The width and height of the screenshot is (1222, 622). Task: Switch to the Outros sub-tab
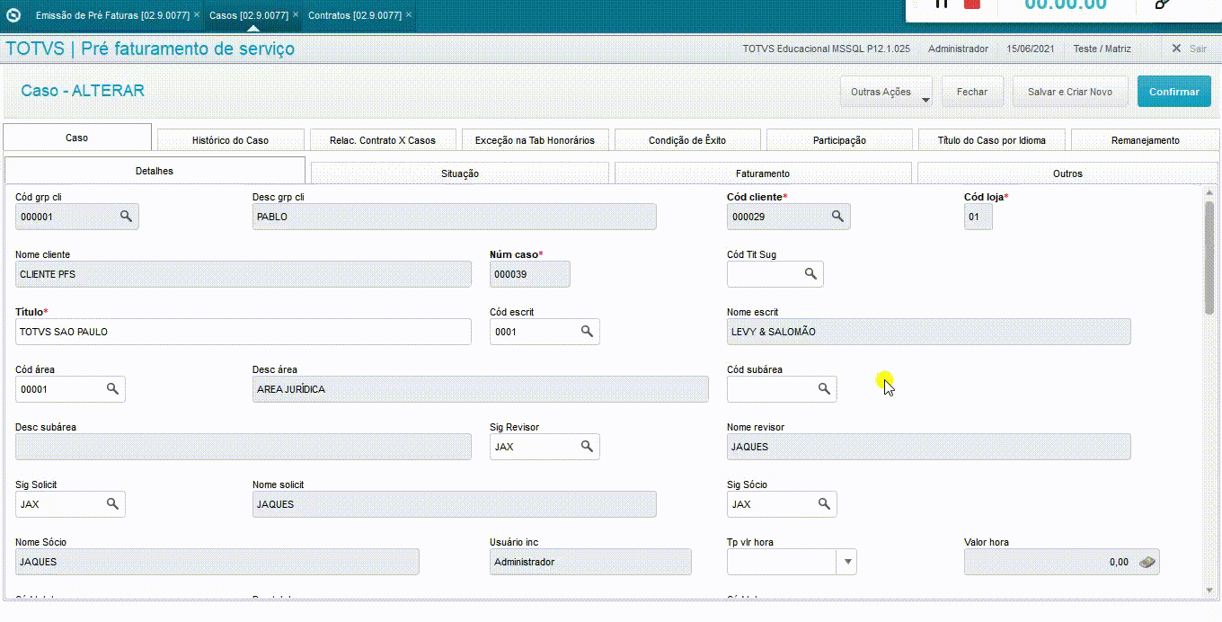click(x=1067, y=173)
